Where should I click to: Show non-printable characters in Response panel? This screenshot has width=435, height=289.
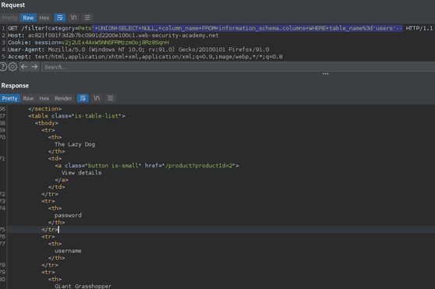tap(97, 98)
